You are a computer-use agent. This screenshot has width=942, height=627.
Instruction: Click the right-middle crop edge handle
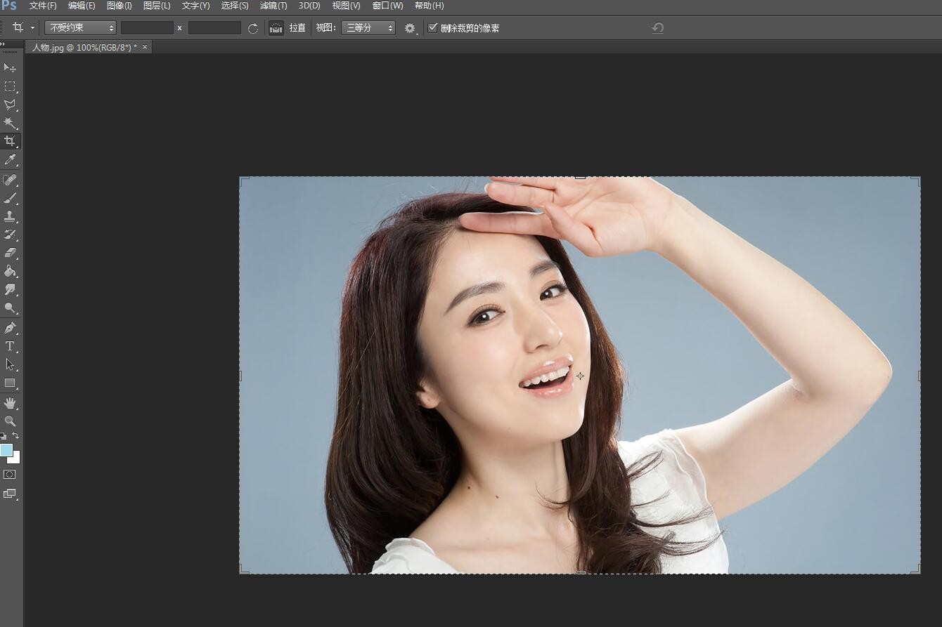919,376
